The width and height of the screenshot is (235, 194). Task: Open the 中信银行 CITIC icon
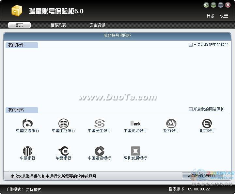point(27,151)
